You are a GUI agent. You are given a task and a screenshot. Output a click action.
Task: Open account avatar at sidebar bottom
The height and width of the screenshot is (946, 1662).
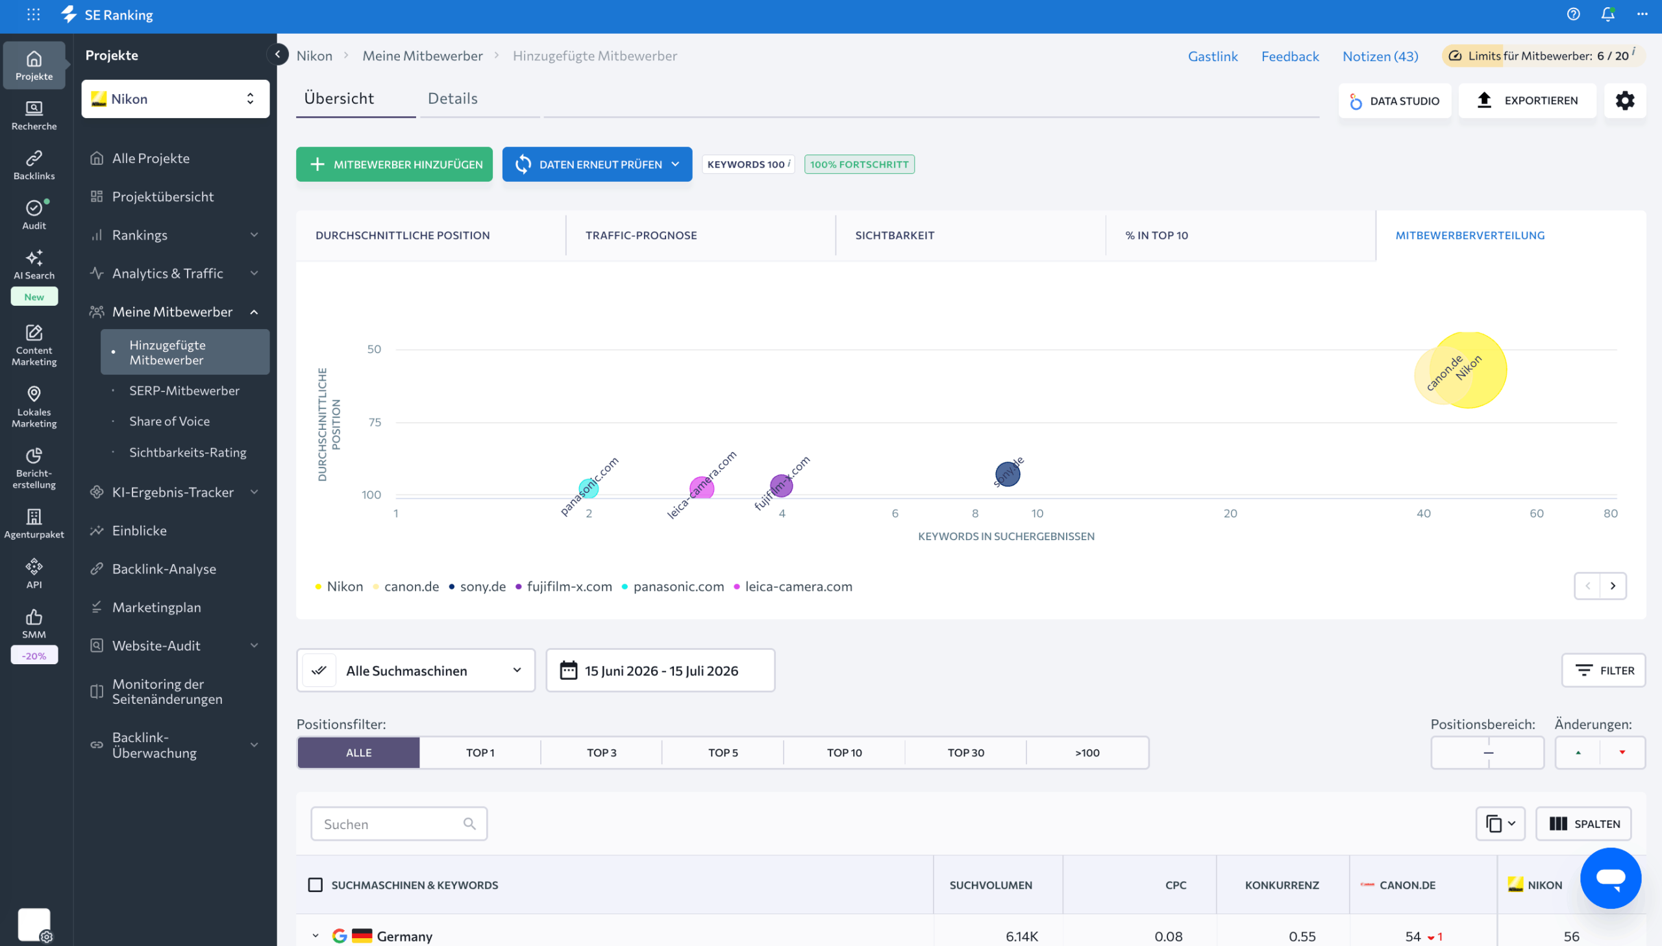point(34,925)
